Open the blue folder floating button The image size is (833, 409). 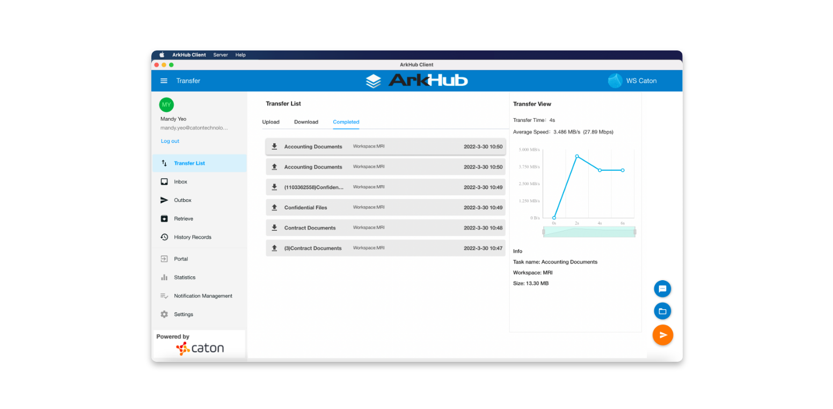(662, 311)
